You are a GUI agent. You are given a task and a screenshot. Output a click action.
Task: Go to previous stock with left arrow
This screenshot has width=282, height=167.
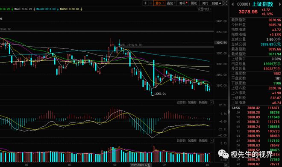click(232, 4)
